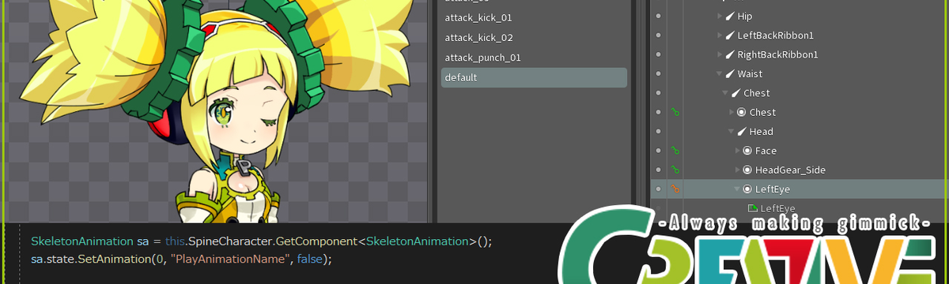The width and height of the screenshot is (949, 284).
Task: Toggle visibility dot for the Chest slot row
Action: click(659, 112)
